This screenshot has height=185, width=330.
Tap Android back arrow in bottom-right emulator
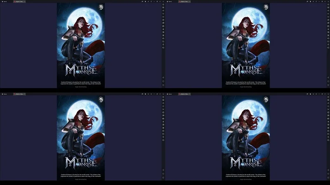(x=328, y=170)
